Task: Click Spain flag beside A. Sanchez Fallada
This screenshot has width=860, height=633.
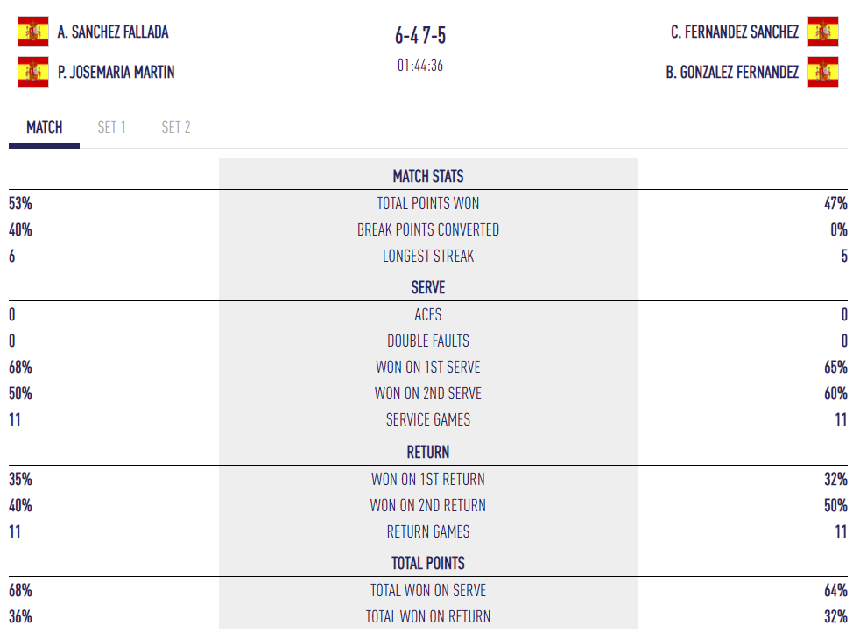Action: [x=33, y=32]
